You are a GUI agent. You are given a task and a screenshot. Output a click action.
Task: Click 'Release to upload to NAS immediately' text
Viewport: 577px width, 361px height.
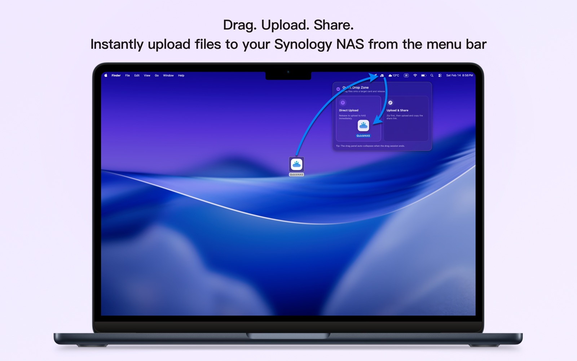pos(352,117)
